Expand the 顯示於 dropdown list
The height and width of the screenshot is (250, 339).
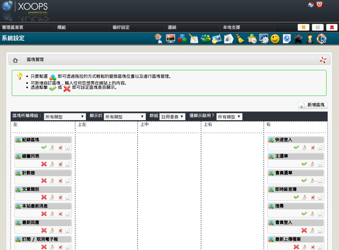124,117
